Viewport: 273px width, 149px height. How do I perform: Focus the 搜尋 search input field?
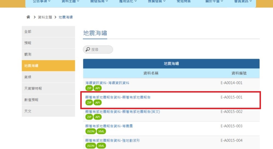[98, 49]
